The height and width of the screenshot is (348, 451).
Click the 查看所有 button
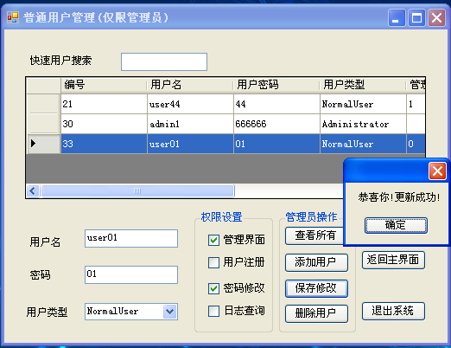point(314,235)
